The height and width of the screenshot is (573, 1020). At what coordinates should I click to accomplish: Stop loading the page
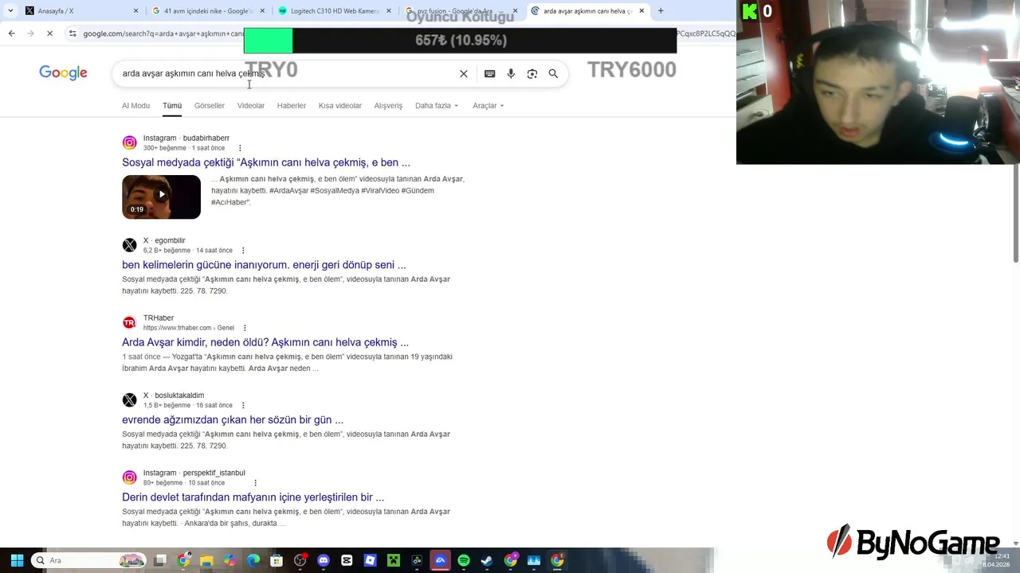[x=49, y=33]
